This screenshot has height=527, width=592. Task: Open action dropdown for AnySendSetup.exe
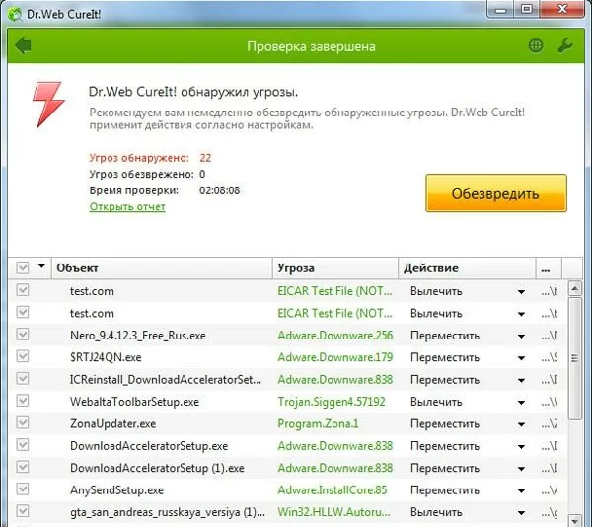pos(521,490)
